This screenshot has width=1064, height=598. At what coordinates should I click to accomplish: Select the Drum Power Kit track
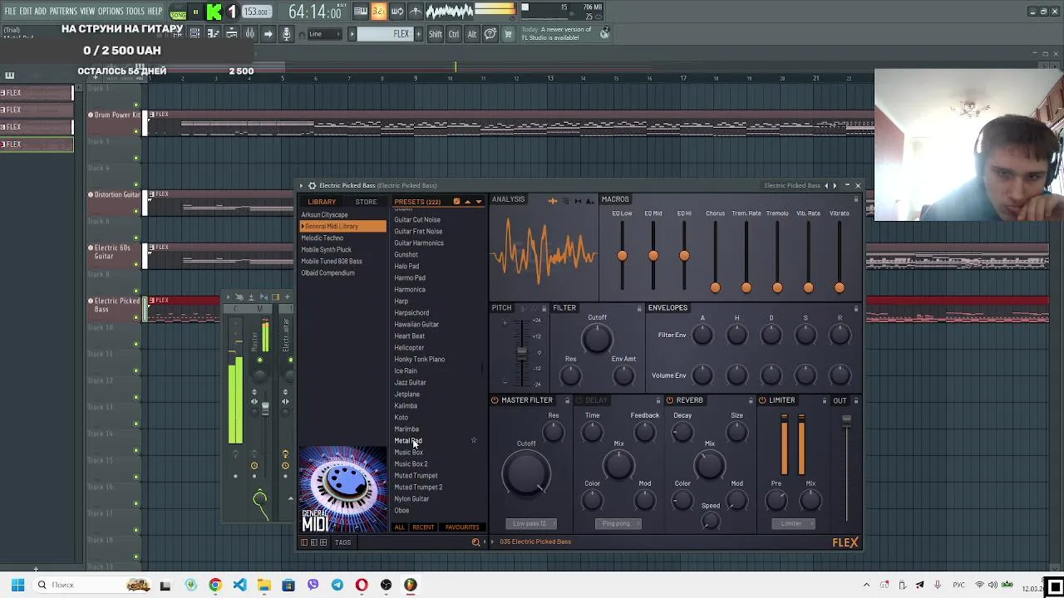click(117, 115)
